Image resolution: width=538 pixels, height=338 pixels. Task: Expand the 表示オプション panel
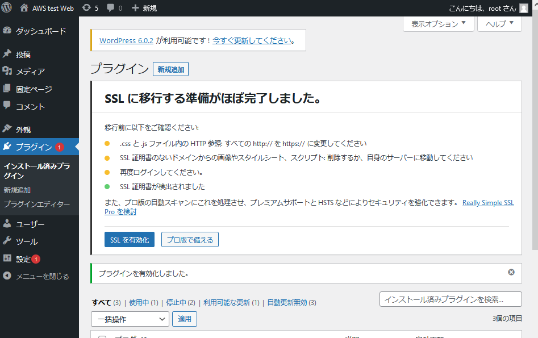tap(439, 24)
